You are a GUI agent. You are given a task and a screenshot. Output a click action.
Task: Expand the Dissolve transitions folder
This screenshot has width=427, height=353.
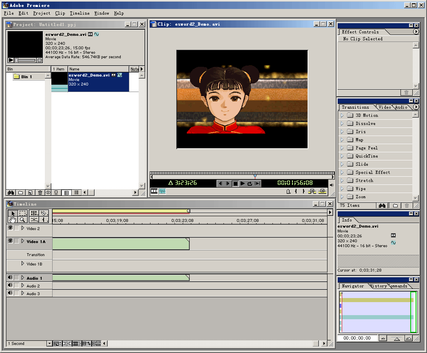pyautogui.click(x=342, y=123)
